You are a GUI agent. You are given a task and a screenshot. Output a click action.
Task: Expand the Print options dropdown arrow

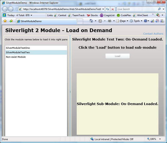(114, 21)
